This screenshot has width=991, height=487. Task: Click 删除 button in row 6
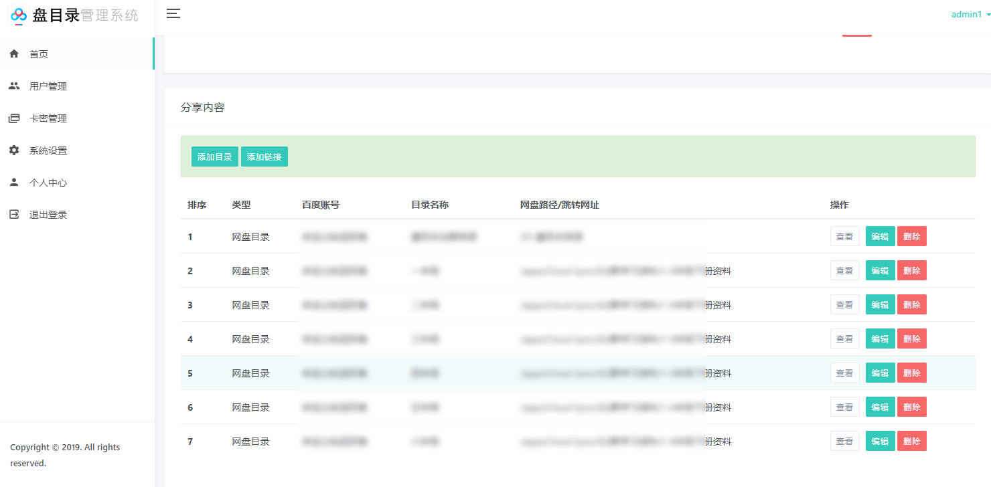click(x=912, y=407)
